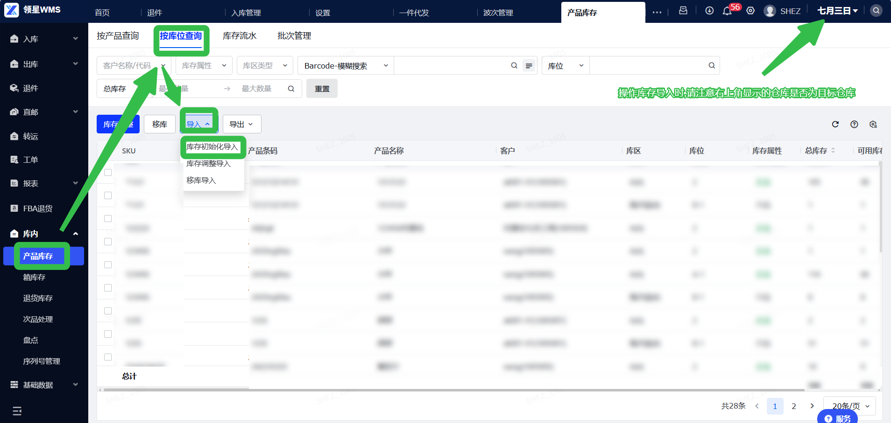891x423 pixels.
Task: Click the 重置 reset button
Action: coord(322,89)
